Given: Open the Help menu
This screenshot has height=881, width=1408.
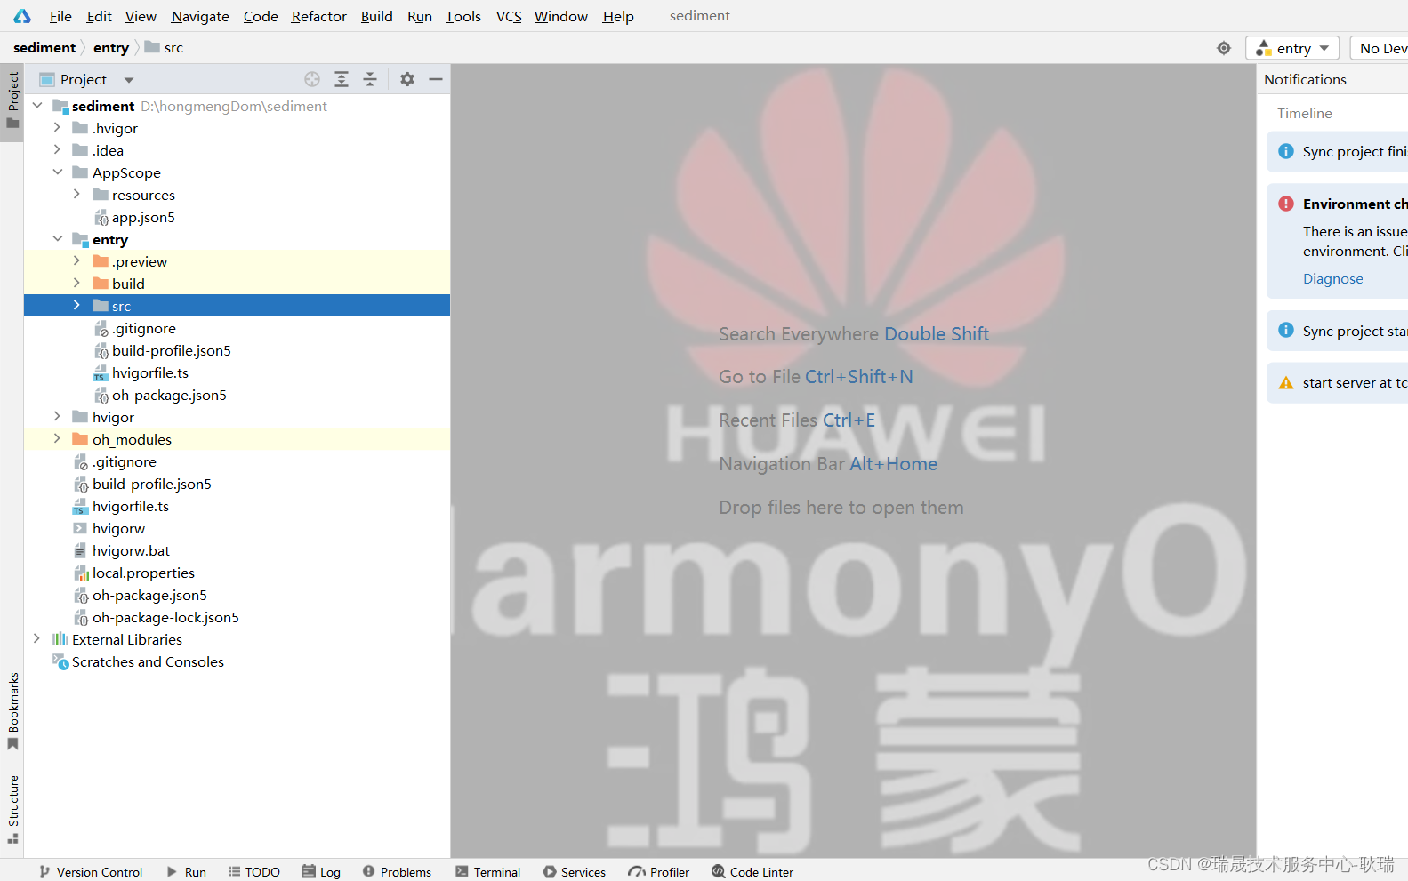Looking at the screenshot, I should [618, 16].
